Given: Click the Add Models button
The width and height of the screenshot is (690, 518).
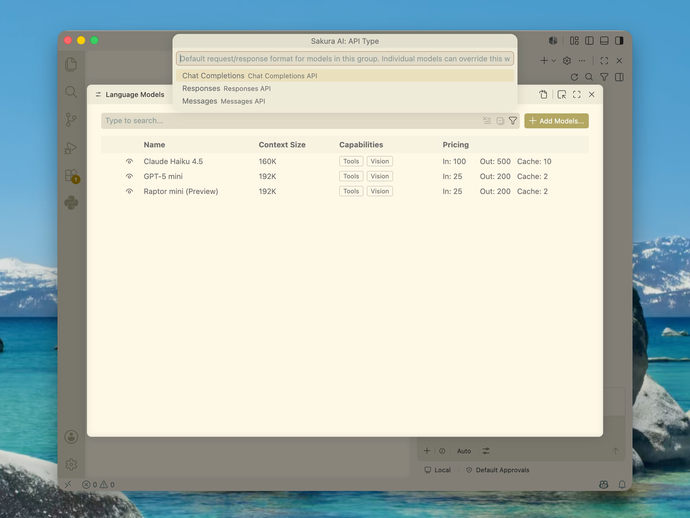Looking at the screenshot, I should click(557, 121).
